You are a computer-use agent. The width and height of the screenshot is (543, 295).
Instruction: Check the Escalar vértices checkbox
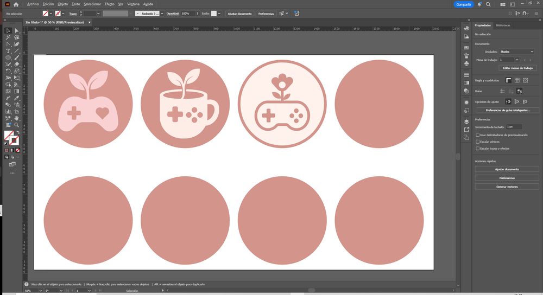point(477,142)
